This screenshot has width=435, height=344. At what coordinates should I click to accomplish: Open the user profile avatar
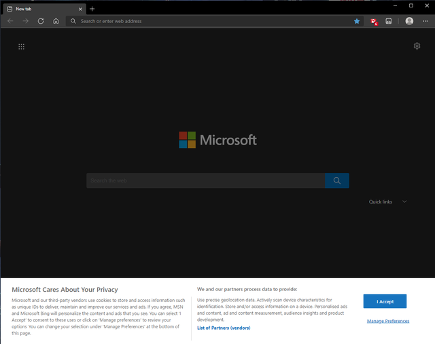tap(409, 21)
